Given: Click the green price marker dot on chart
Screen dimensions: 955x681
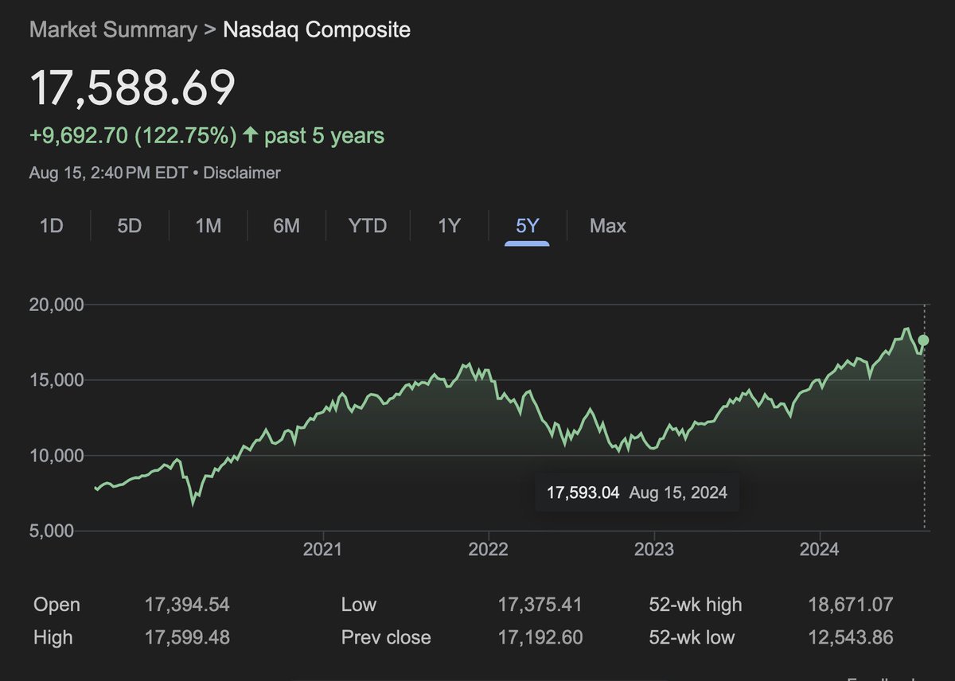Looking at the screenshot, I should [x=923, y=340].
